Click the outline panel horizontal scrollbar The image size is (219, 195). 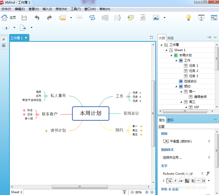[x=185, y=111]
